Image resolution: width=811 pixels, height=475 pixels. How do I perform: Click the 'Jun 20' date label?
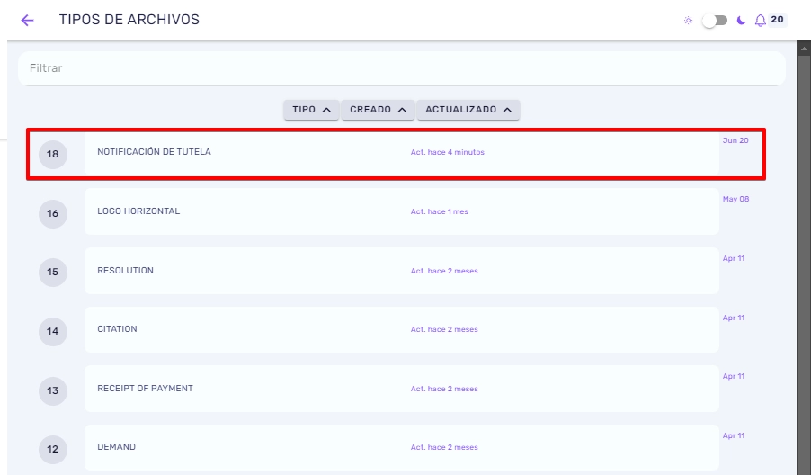pyautogui.click(x=735, y=140)
